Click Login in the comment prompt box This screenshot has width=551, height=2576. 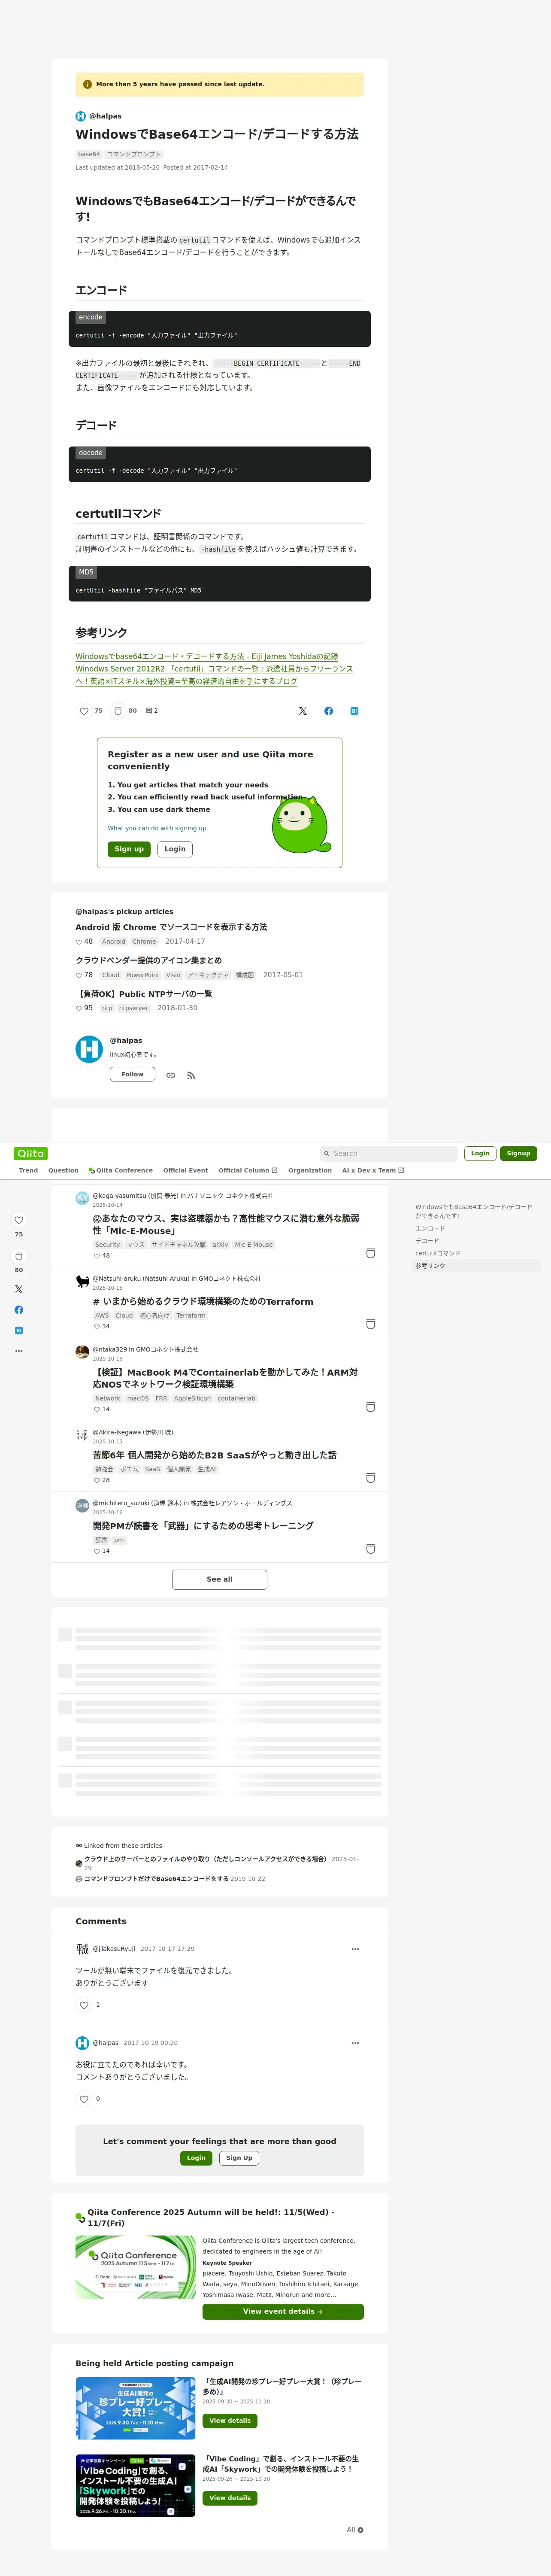click(x=196, y=2158)
